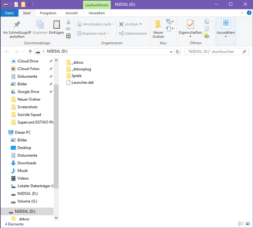Screen dimensions: 253x228
Task: Click the Laufwerktools contextual tab
Action: (x=97, y=5)
